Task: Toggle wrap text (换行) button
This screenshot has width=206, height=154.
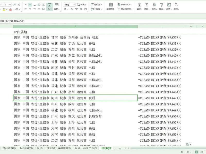Action: pyautogui.click(x=50, y=7)
